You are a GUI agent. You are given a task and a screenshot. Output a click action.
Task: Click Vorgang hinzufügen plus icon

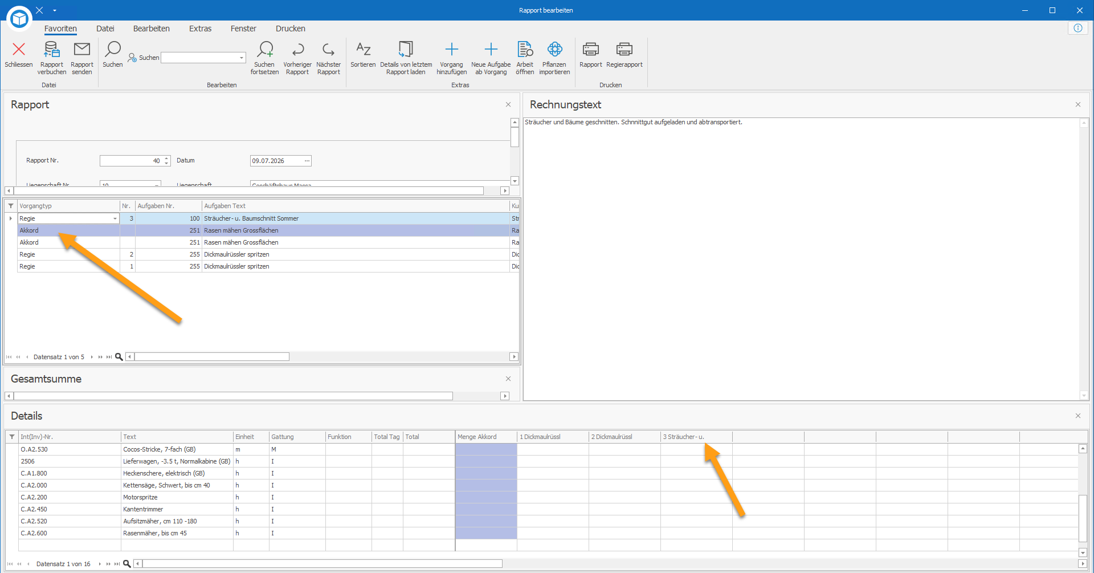pos(451,50)
